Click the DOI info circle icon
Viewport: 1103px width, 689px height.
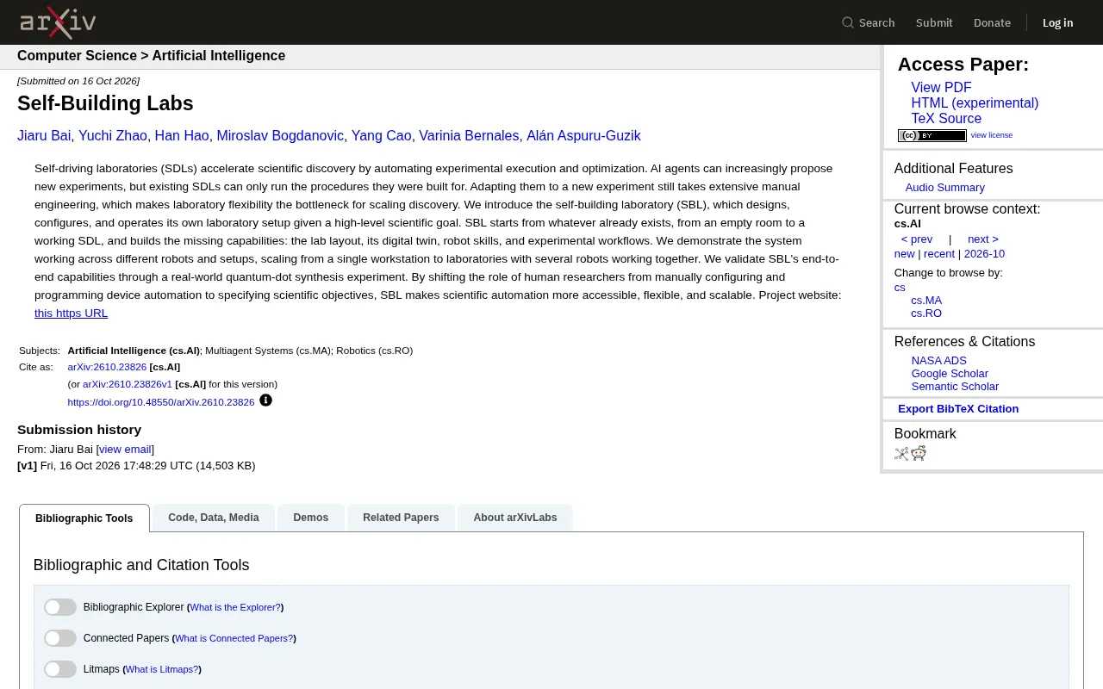pyautogui.click(x=265, y=400)
